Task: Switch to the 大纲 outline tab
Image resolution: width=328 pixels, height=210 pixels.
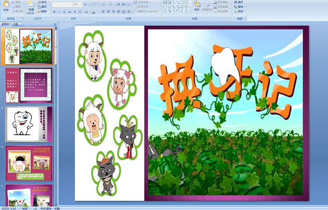Action: click(x=15, y=24)
